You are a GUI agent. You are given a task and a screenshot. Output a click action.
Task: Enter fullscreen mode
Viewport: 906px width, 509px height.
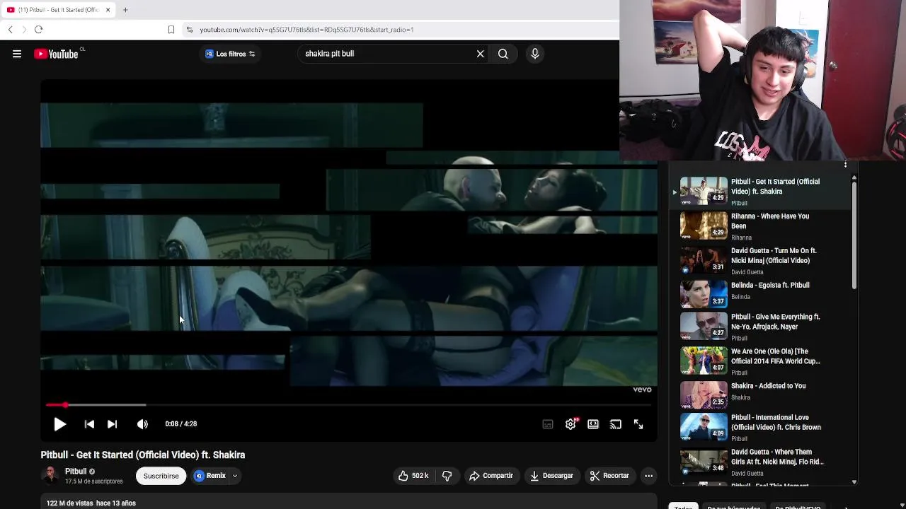[638, 424]
